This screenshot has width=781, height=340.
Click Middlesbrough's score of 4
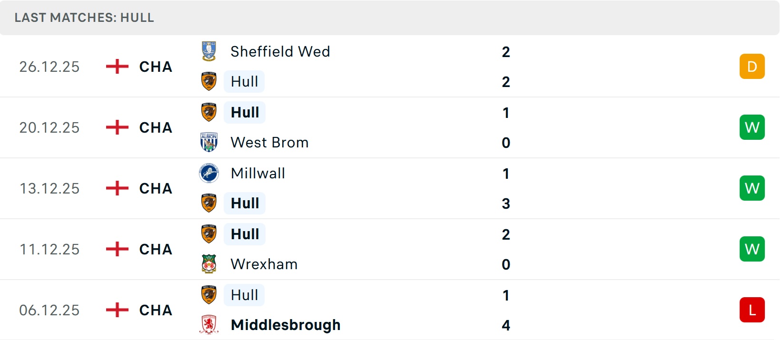(x=506, y=325)
